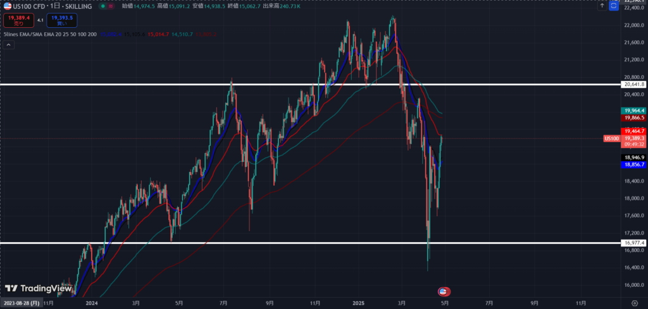The width and height of the screenshot is (648, 309).
Task: Click the 14,510.7 teal EMA legend value
Action: [182, 34]
